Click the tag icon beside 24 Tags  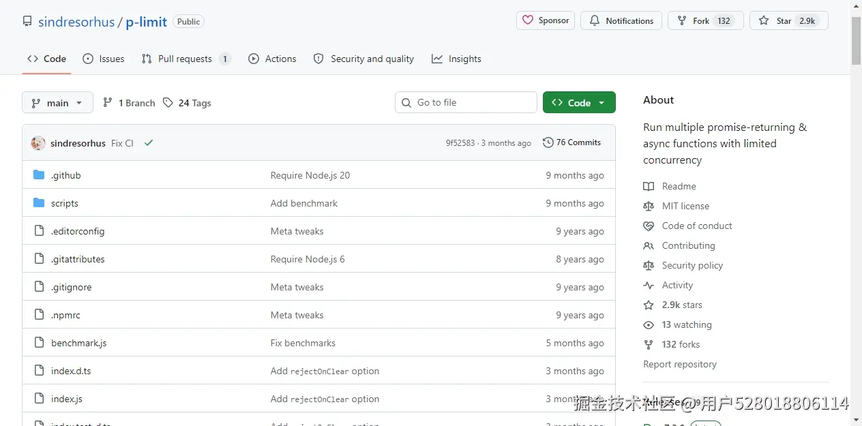[168, 103]
